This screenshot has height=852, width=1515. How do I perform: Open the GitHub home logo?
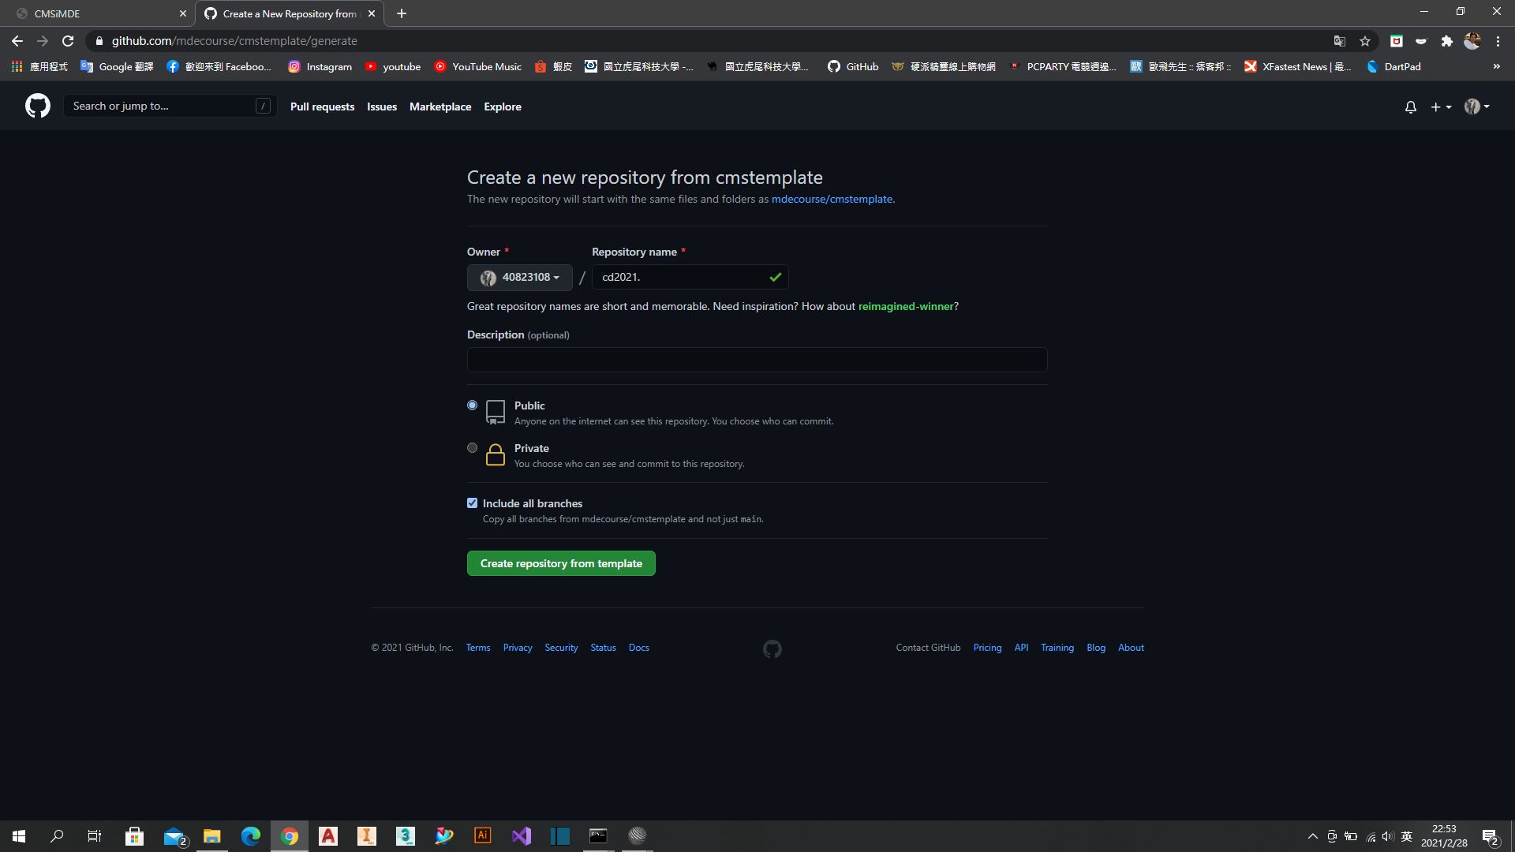point(37,106)
